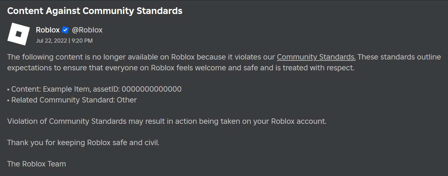Click the bullet before 'Content: Example Item'
The image size is (448, 176).
pos(8,89)
